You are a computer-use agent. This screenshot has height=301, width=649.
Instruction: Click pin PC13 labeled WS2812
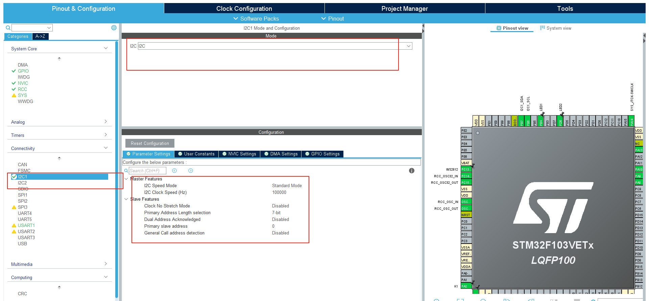tap(466, 169)
